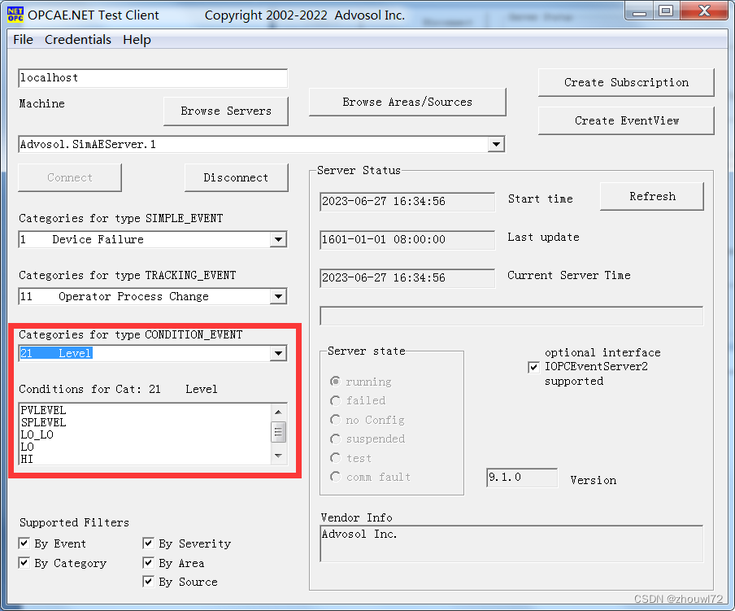Close the OPCAE.NET Test Client window
This screenshot has height=611, width=735.
pyautogui.click(x=704, y=11)
